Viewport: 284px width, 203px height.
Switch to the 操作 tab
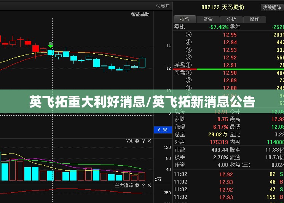tap(254, 19)
